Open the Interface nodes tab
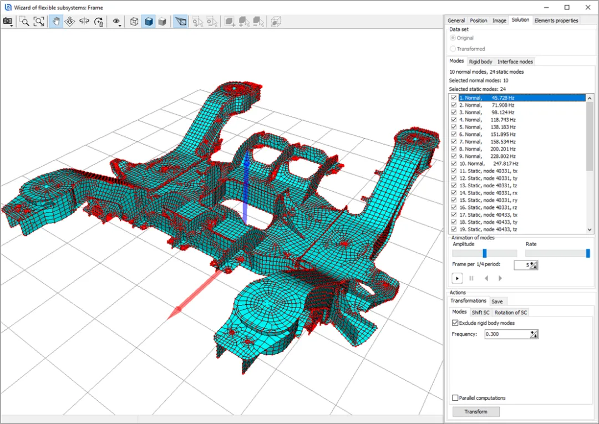 515,62
